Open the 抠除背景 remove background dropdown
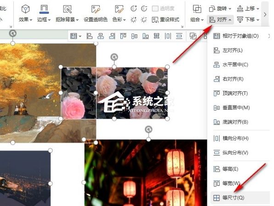The width and height of the screenshot is (274, 206). (x=67, y=14)
